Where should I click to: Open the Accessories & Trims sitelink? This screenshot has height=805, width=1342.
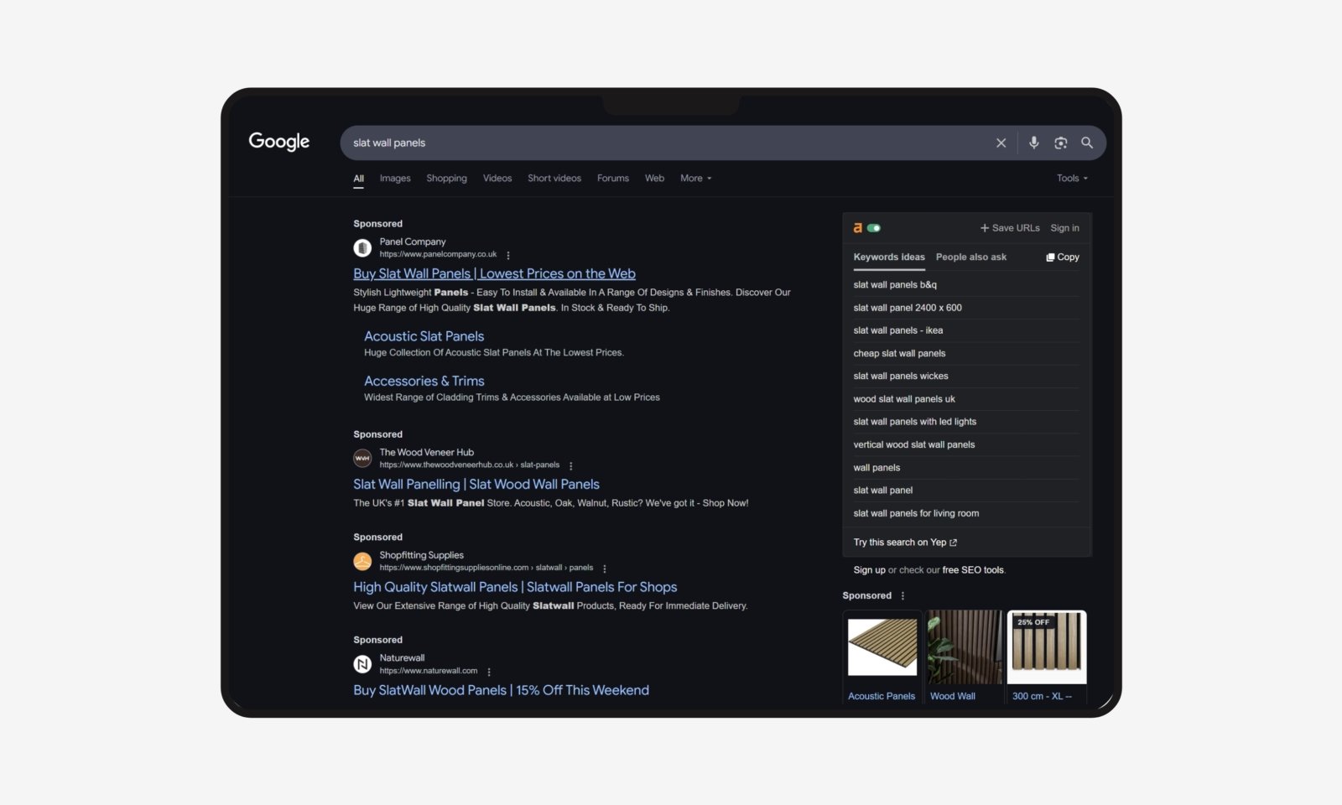424,382
